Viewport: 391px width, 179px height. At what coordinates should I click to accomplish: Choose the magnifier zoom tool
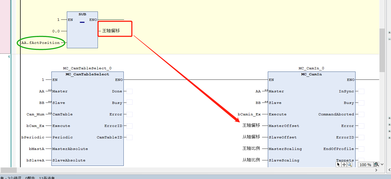click(x=349, y=164)
